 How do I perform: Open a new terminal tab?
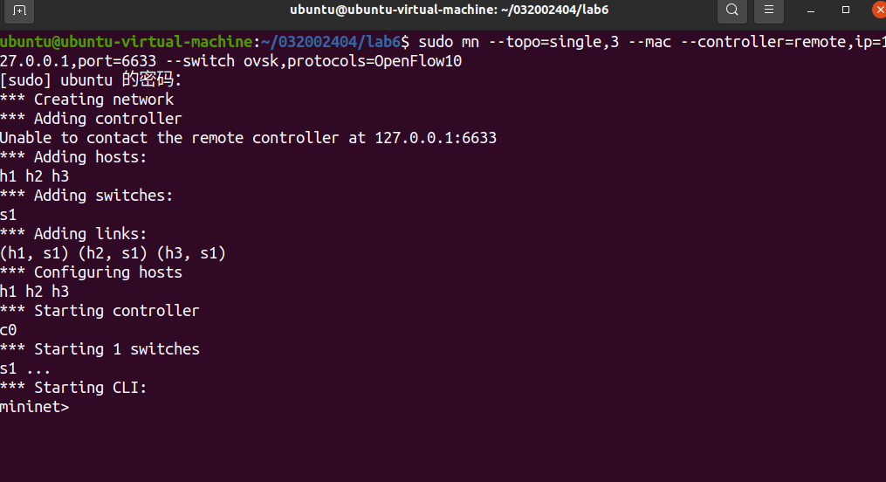pos(19,10)
